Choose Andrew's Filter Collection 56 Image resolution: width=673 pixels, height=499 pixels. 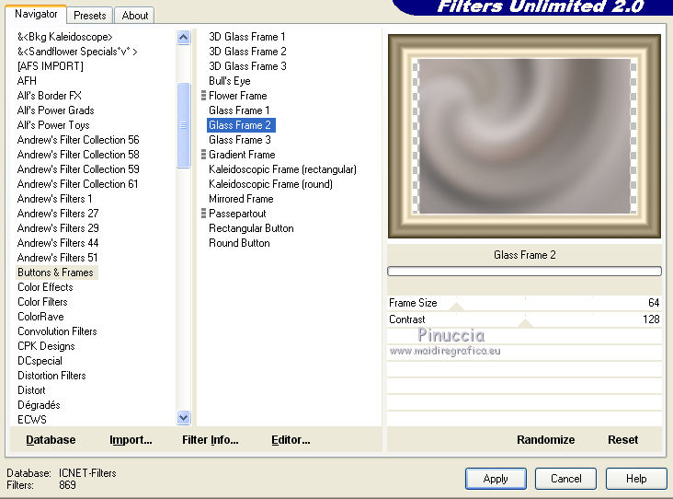(78, 140)
